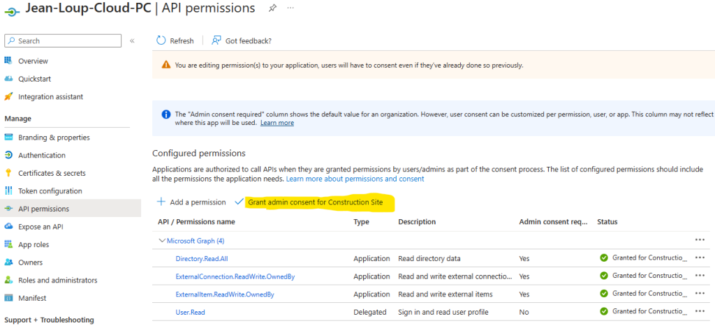Click the checkmark icon before Grant admin consent
This screenshot has width=715, height=328.
tap(239, 202)
